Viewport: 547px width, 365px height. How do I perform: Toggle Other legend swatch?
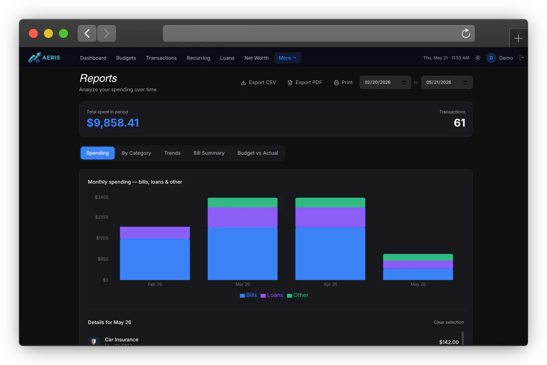tap(289, 296)
